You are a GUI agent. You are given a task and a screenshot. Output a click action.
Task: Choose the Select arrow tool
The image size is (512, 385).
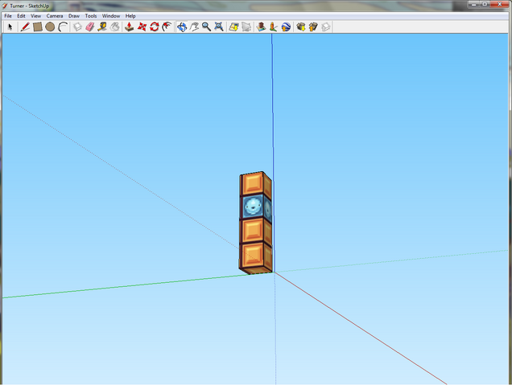click(x=10, y=27)
